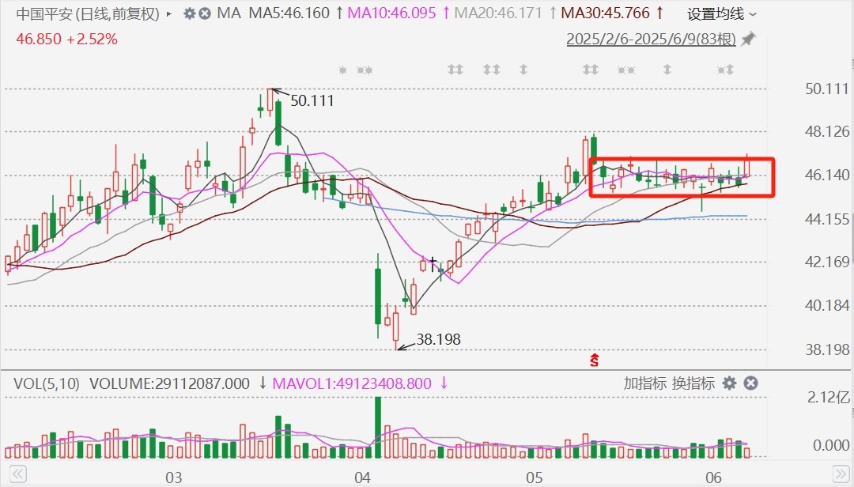Screen dimensions: 854x487
Task: Click the double star event marker in early April
Action: [x=365, y=70]
